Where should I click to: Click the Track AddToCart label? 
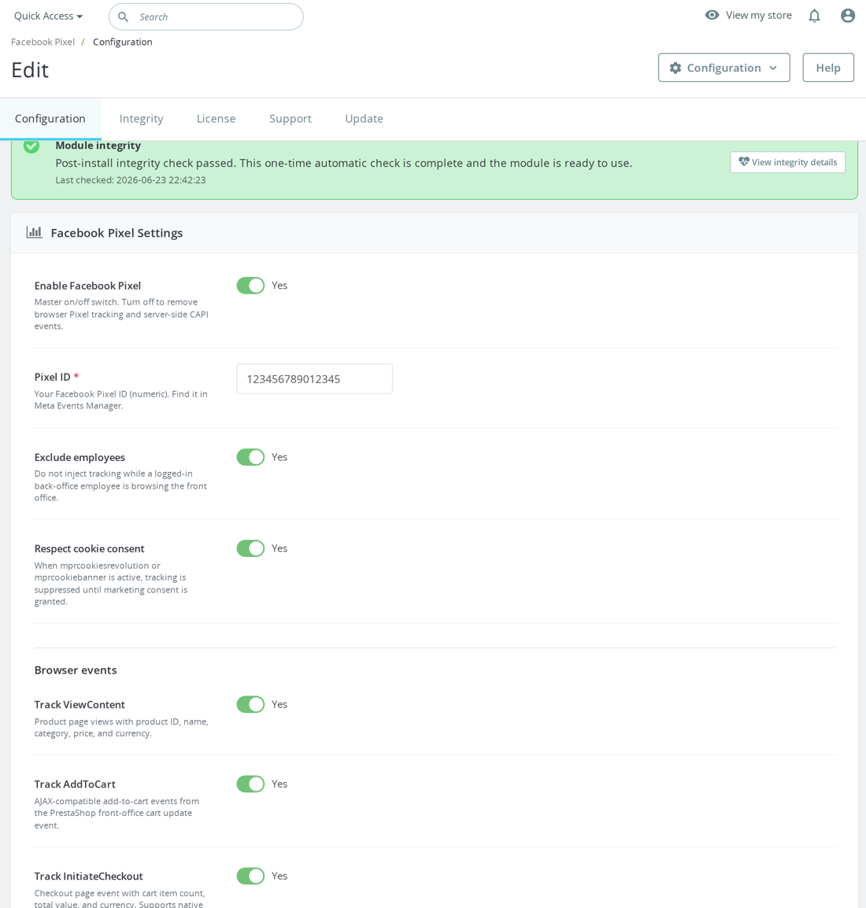75,784
